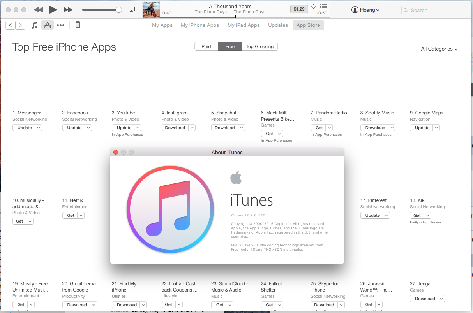Click the iTunes 12.2.0.145 version text
The width and height of the screenshot is (473, 313).
248,215
